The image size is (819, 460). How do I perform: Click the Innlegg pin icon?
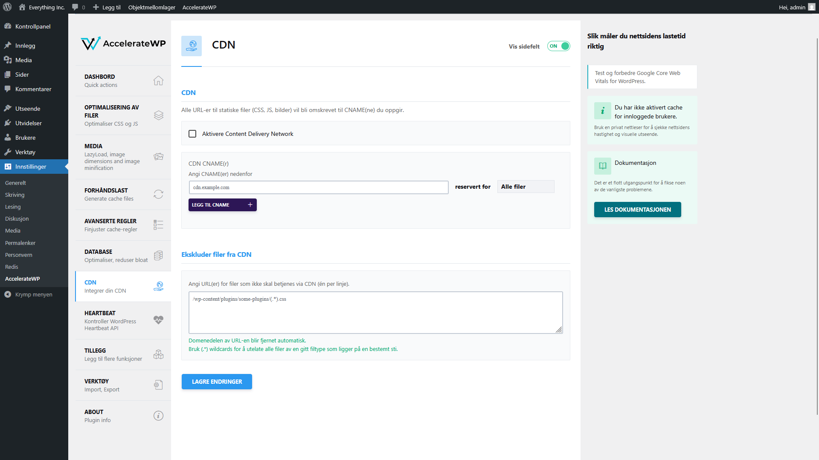tap(8, 45)
